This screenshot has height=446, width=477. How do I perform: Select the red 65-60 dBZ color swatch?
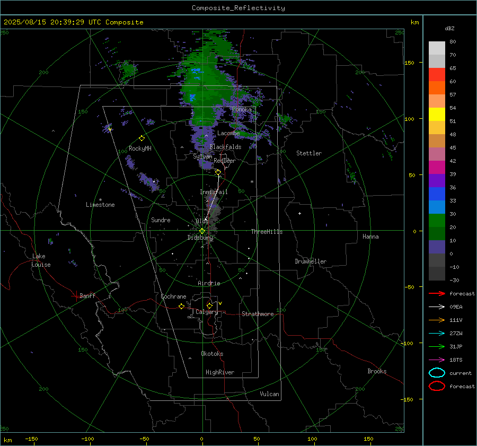coord(437,75)
